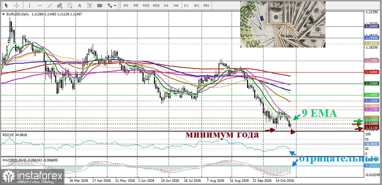The height and width of the screenshot is (185, 382).
Task: Click the 11 May 2026 date label
Action: click(125, 181)
